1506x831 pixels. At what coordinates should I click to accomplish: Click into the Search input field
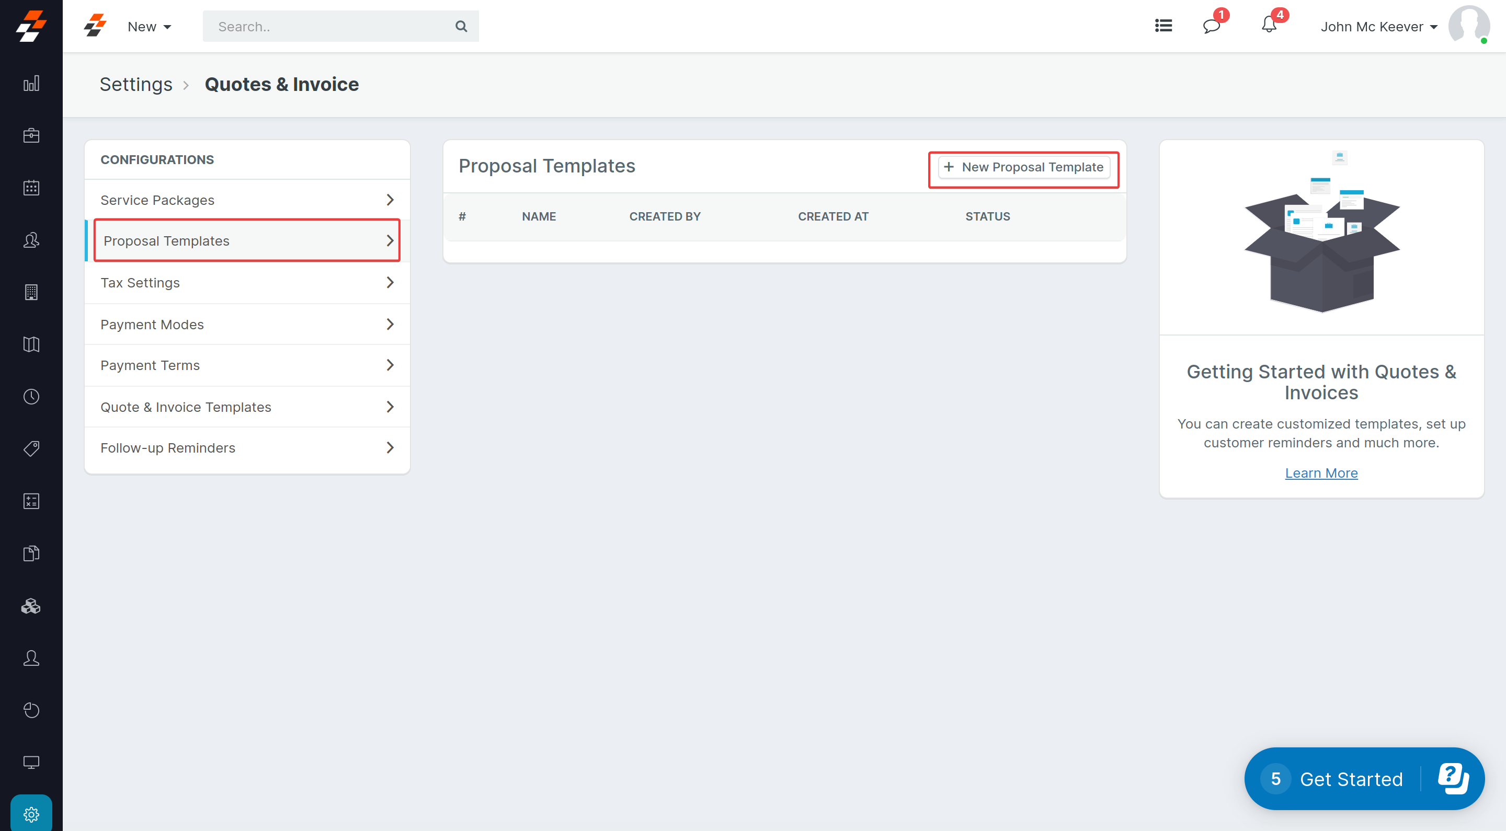pyautogui.click(x=327, y=27)
